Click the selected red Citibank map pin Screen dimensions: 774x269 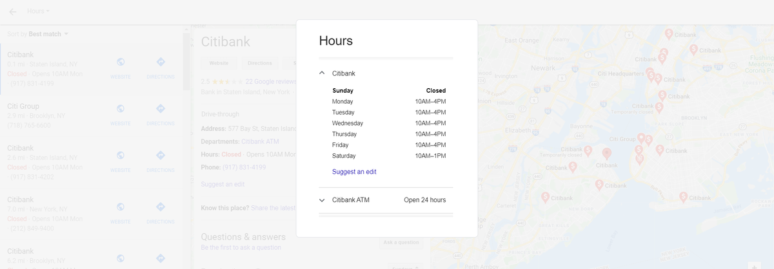pos(606,154)
